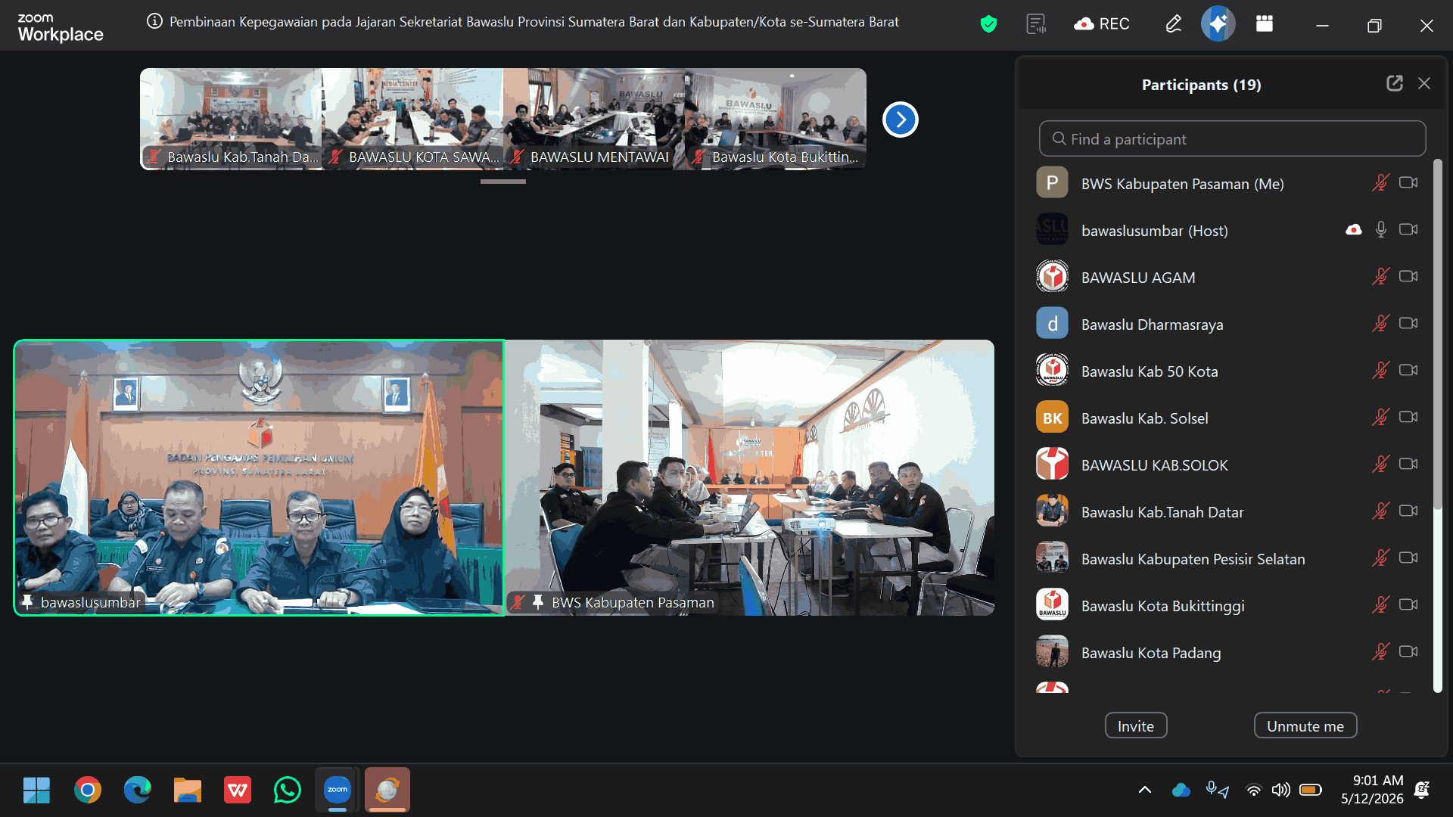Select Bawaslu Kab. Solsel BK avatar
The image size is (1453, 817).
coord(1052,418)
